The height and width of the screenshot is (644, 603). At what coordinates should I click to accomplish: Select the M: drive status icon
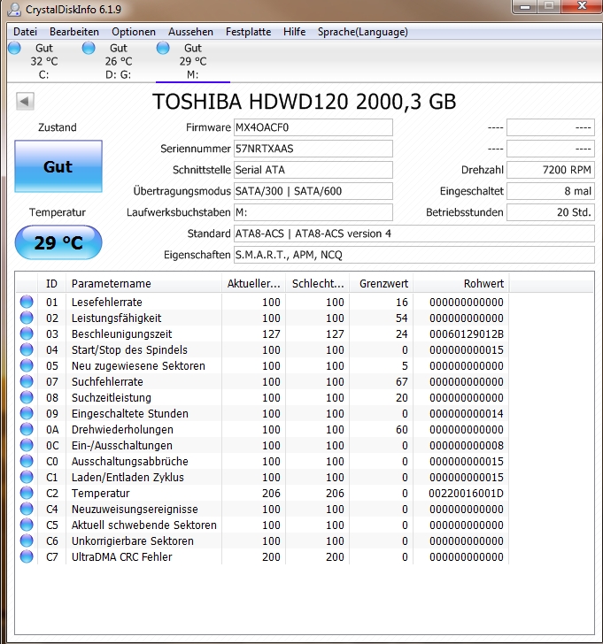(x=163, y=48)
